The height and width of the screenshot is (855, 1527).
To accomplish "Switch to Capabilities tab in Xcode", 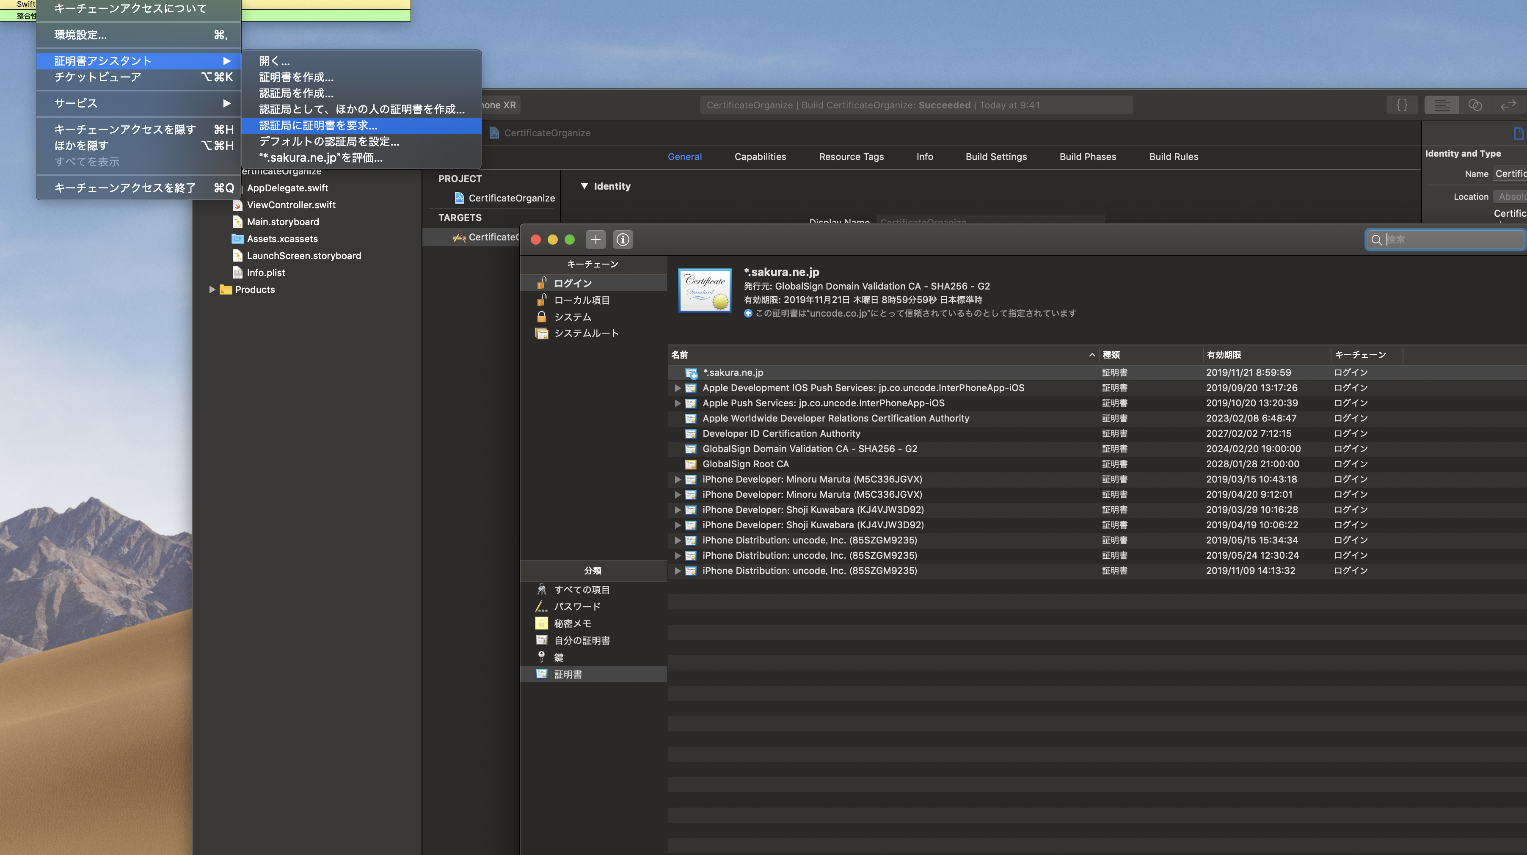I will 760,157.
